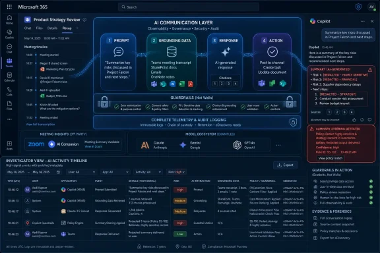Expand more models ellipsis in Model Ecosystem
Image resolution: width=380 pixels, height=253 pixels.
278,145
